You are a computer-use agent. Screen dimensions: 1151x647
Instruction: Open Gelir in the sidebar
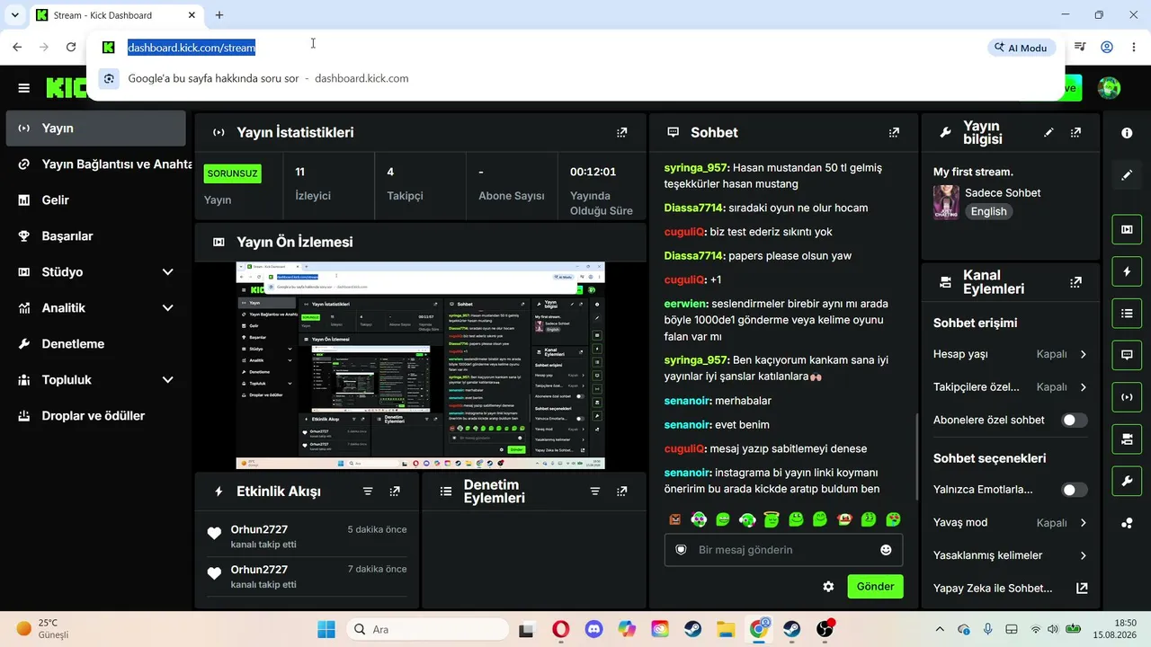pos(95,199)
